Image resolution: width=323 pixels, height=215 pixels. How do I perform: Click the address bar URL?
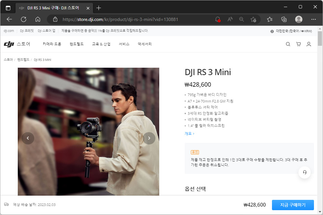pos(120,19)
